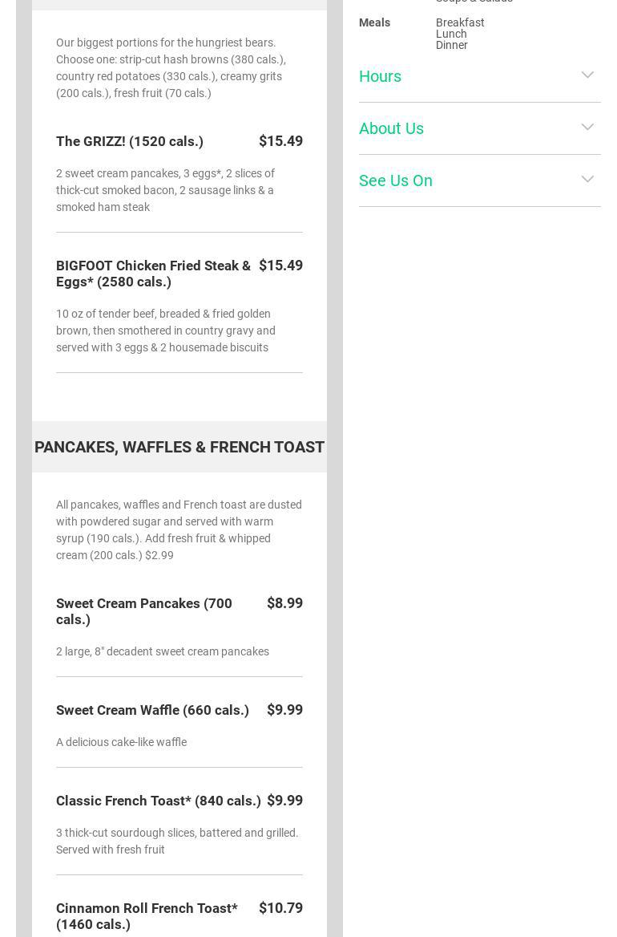Click the GRIZZ $15.49 price

280,141
